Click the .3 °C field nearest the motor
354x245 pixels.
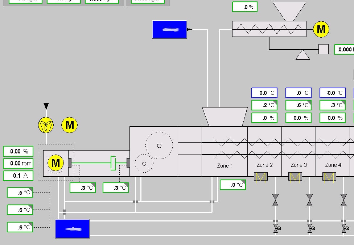pos(83,187)
